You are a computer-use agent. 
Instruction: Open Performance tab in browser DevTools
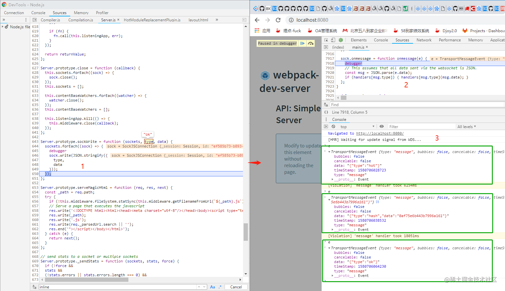coord(450,40)
